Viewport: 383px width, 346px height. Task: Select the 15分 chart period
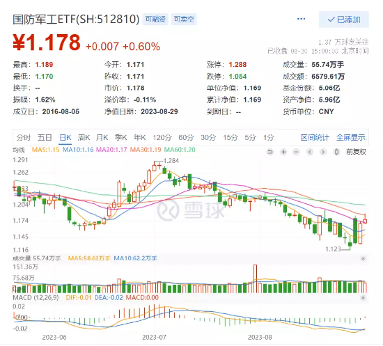coord(230,137)
